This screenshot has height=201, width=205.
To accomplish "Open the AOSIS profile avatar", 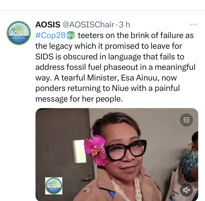I will coord(19,33).
